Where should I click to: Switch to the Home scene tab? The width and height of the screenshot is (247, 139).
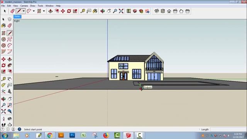(x=17, y=16)
